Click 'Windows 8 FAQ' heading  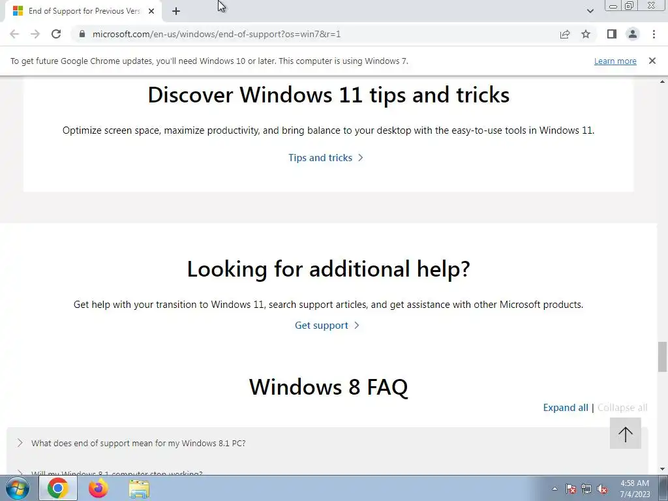pyautogui.click(x=329, y=387)
